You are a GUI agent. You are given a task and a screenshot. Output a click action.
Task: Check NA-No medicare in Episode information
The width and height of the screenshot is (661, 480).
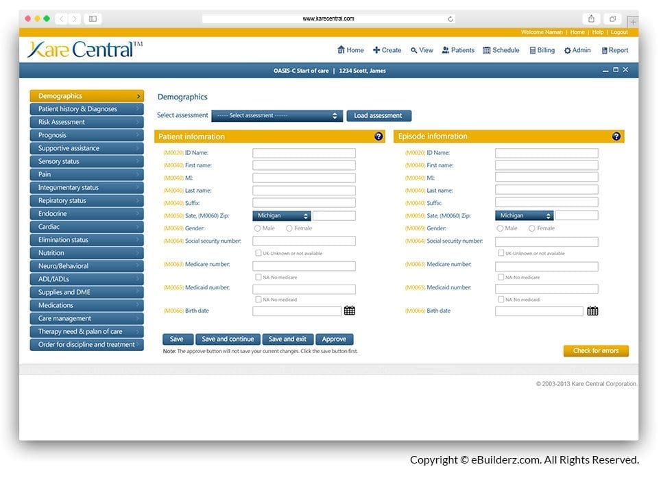pos(501,277)
